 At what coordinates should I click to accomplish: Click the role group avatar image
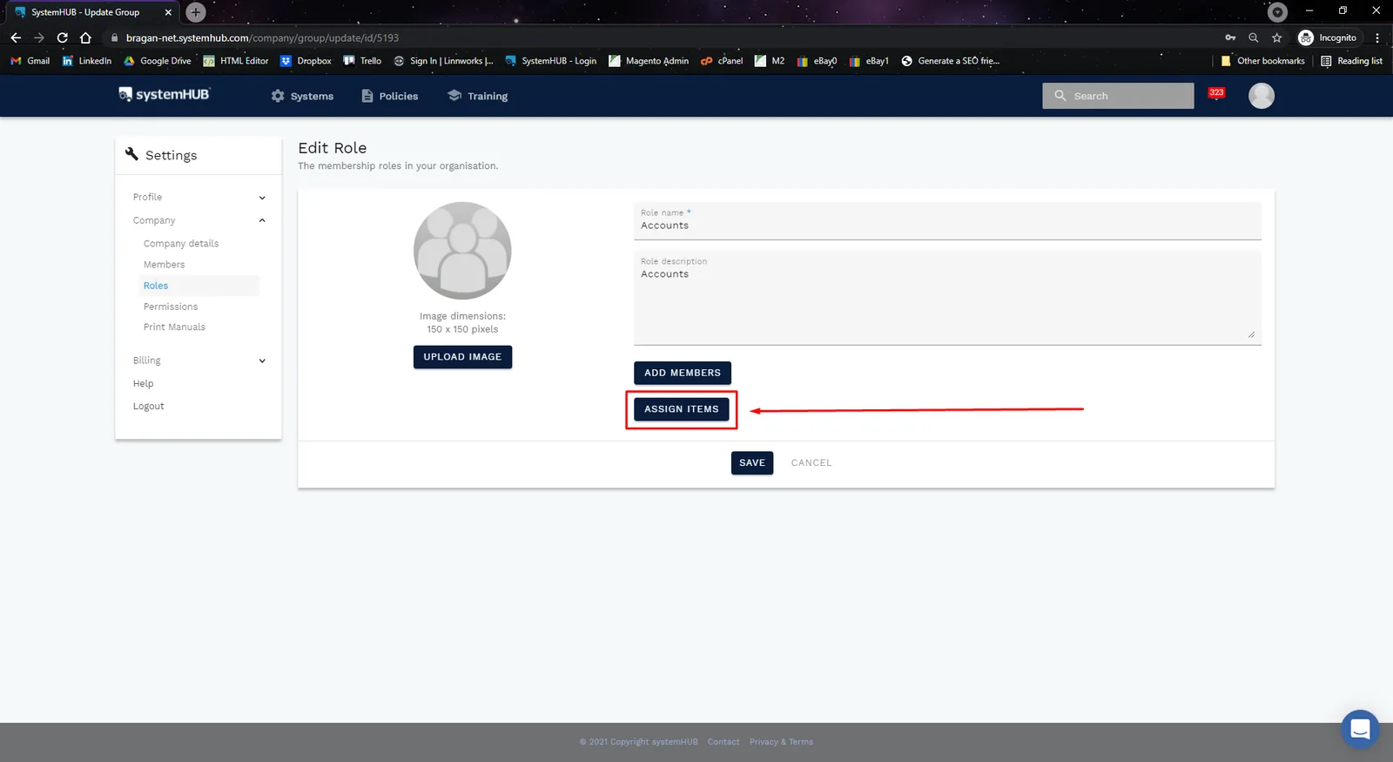click(x=462, y=251)
